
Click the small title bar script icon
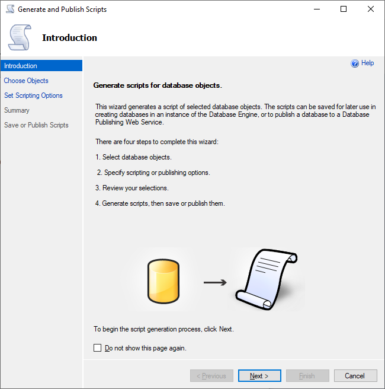point(9,9)
